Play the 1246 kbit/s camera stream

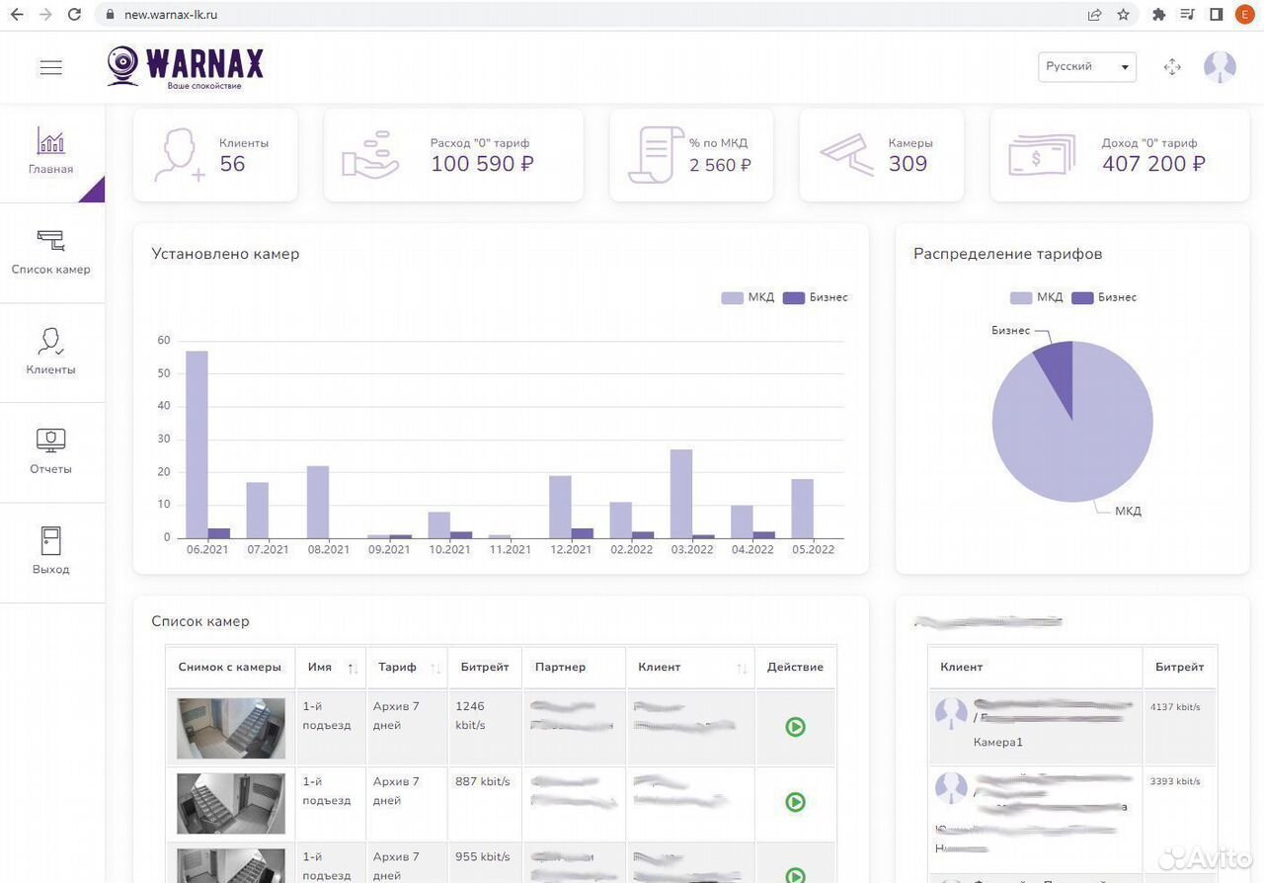pos(795,727)
